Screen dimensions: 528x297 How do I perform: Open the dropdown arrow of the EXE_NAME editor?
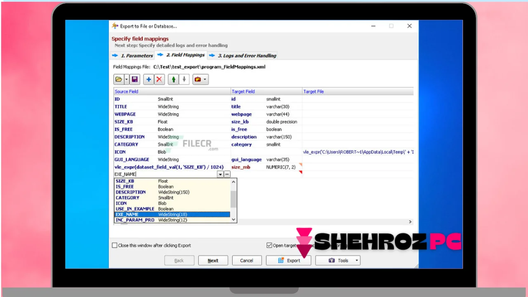click(220, 174)
